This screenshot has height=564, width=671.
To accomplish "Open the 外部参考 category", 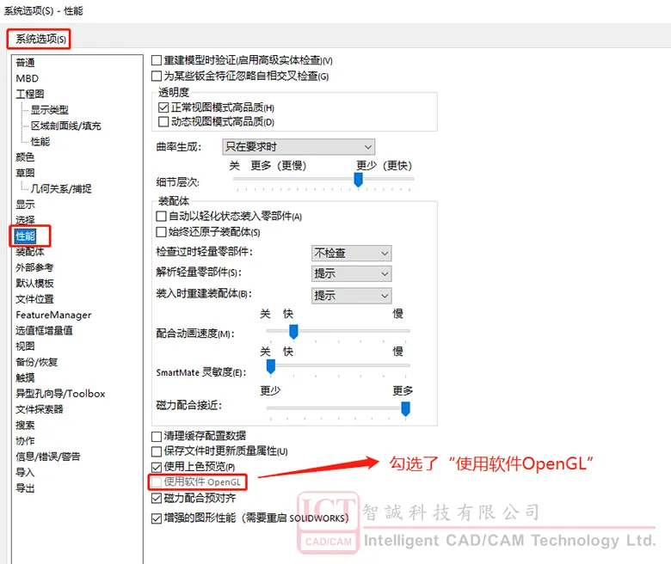I will pyautogui.click(x=34, y=267).
